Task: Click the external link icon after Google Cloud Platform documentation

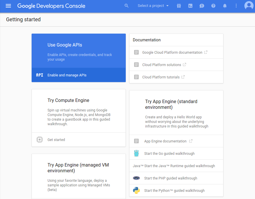Action: [x=206, y=52]
